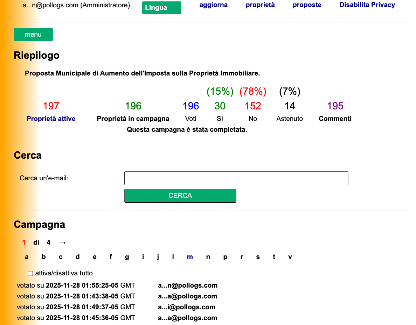The height and width of the screenshot is (325, 416).
Task: Open the proprietà page
Action: [x=260, y=5]
